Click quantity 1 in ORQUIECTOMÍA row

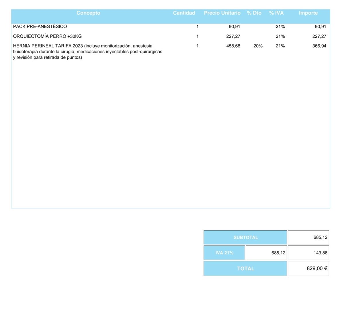(x=198, y=36)
